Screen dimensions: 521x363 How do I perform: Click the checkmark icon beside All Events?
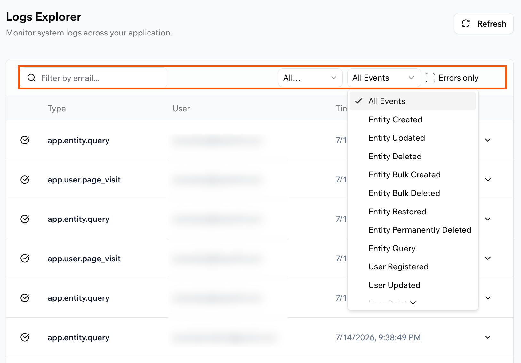[358, 101]
